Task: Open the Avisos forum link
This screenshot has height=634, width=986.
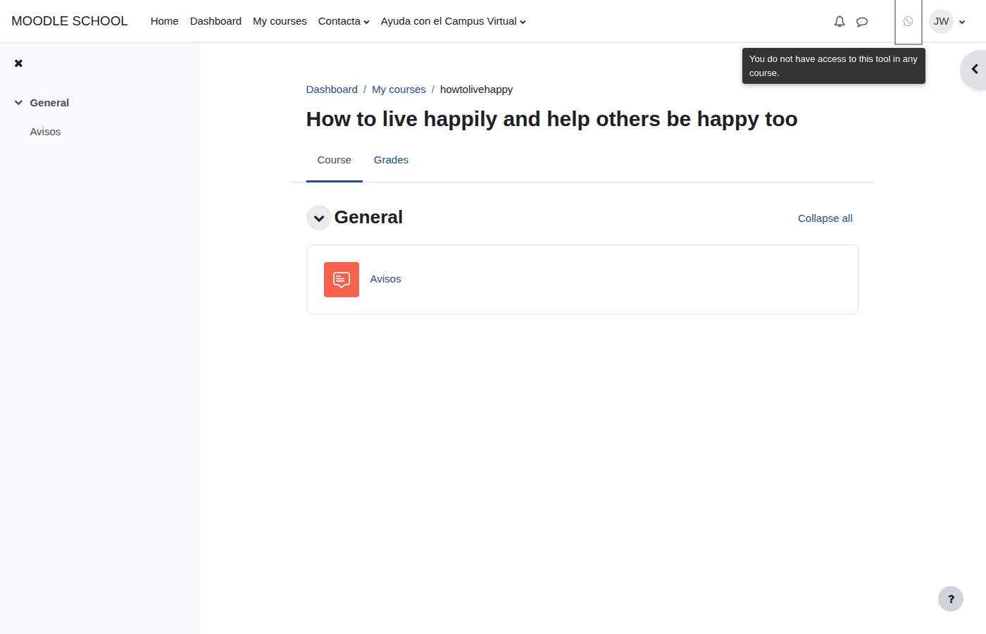Action: (386, 279)
